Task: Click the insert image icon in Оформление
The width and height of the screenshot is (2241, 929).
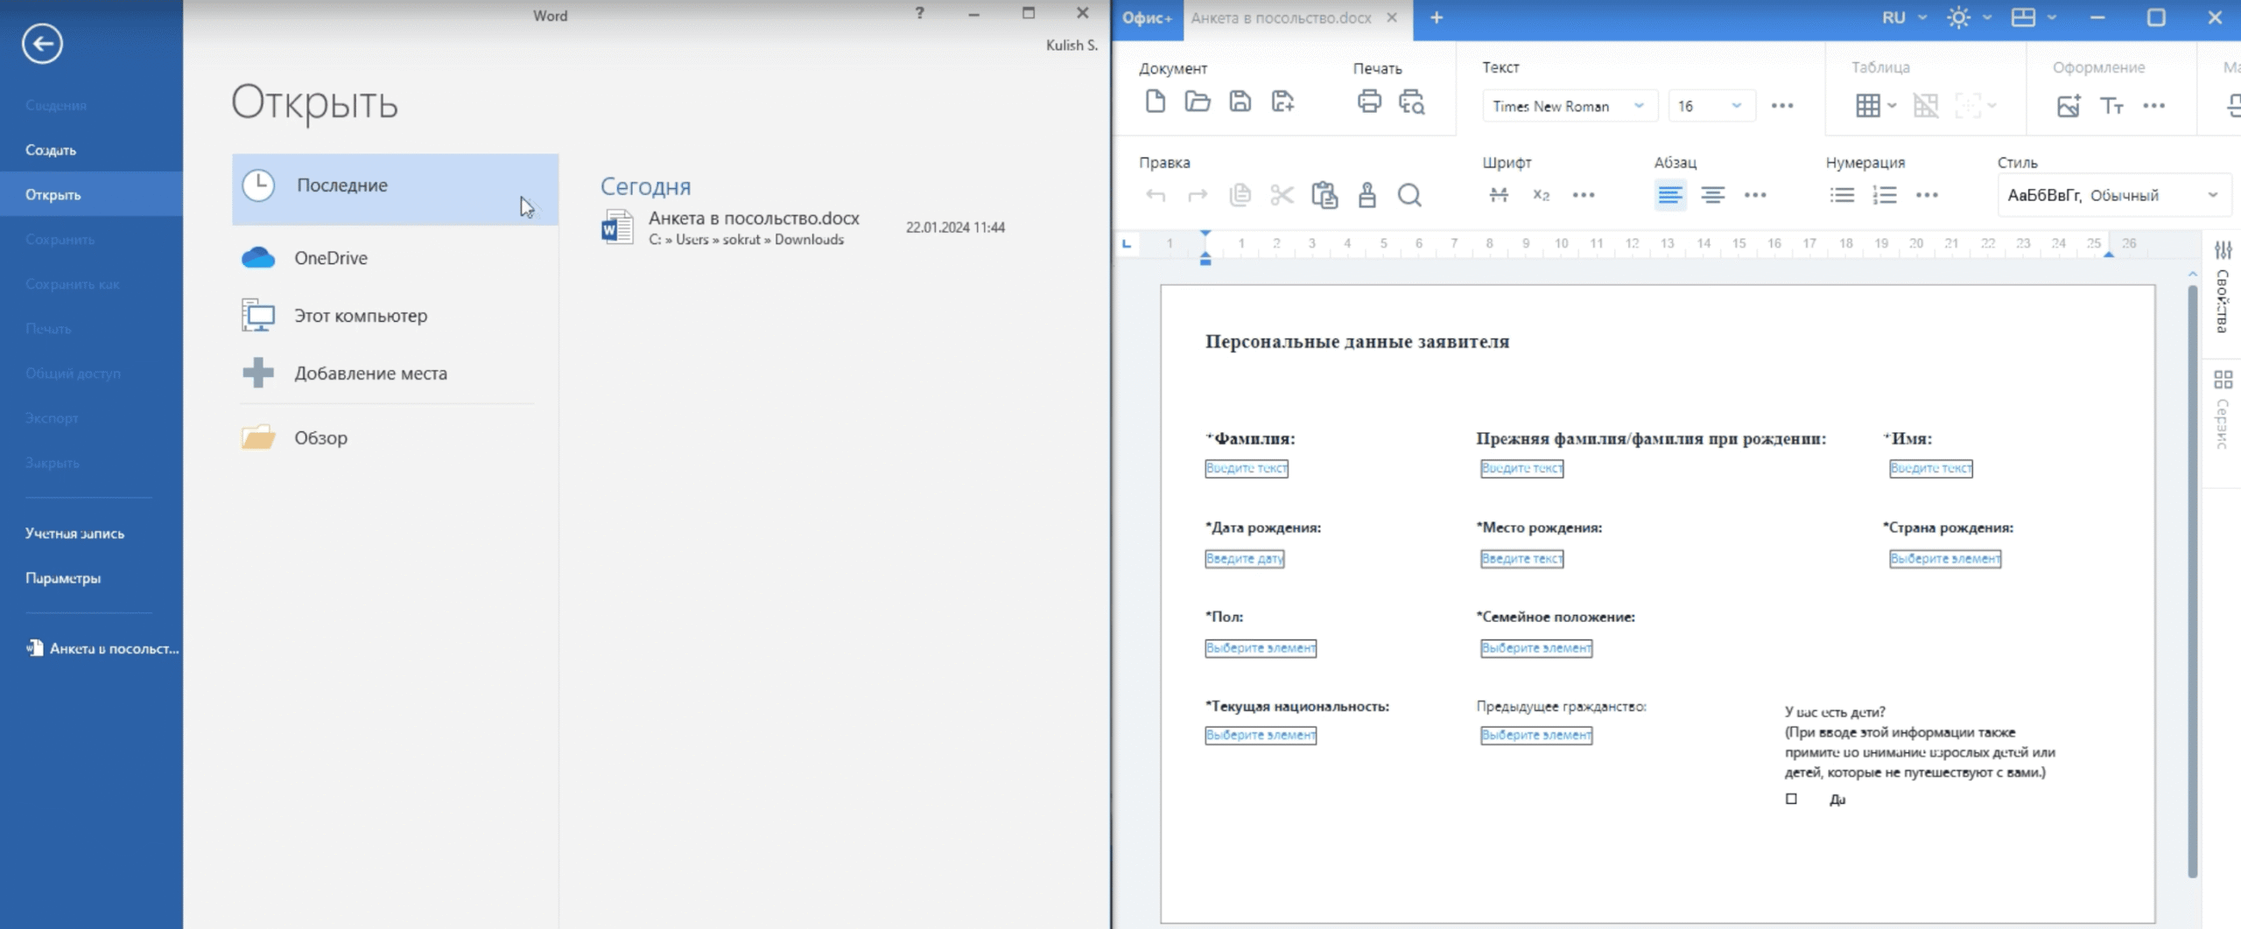Action: 2069,106
